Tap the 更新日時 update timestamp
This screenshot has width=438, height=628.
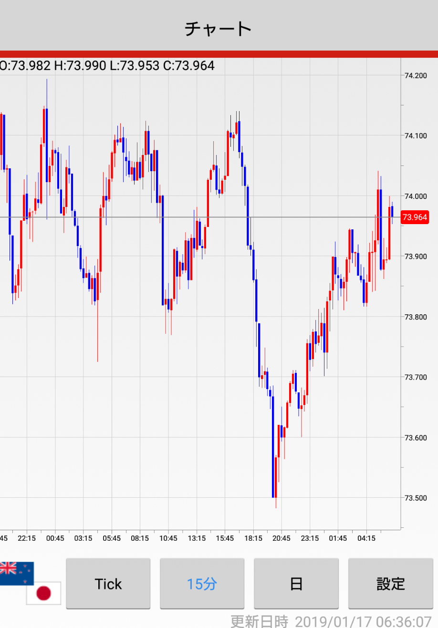click(331, 621)
